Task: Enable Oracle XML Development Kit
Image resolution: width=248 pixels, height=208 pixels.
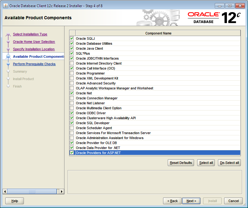Action: coord(72,78)
